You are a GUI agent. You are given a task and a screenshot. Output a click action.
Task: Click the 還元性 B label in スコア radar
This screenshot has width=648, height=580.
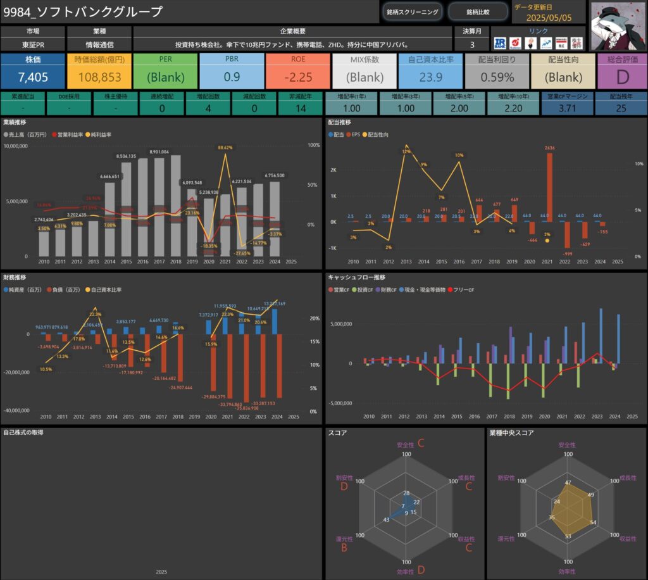tap(344, 543)
